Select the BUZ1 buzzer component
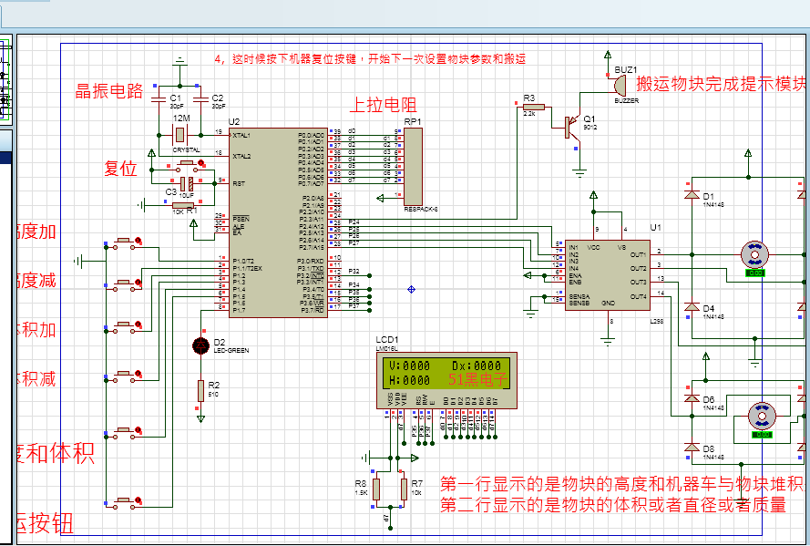The height and width of the screenshot is (546, 810). pyautogui.click(x=619, y=84)
